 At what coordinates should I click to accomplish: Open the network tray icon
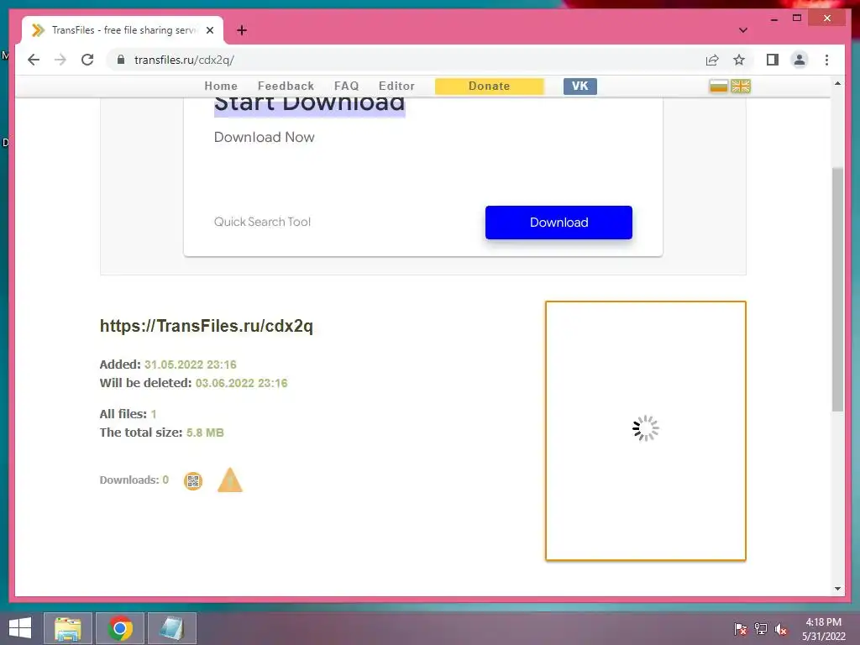pos(761,629)
